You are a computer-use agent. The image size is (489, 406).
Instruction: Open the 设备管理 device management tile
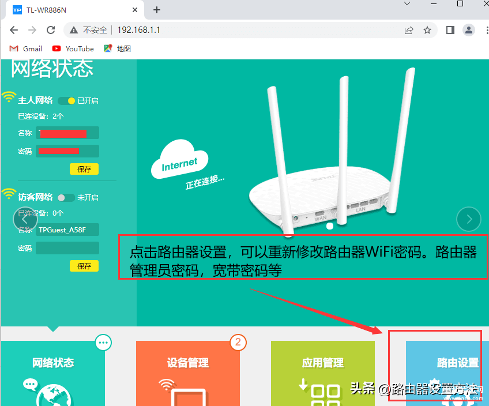(188, 373)
